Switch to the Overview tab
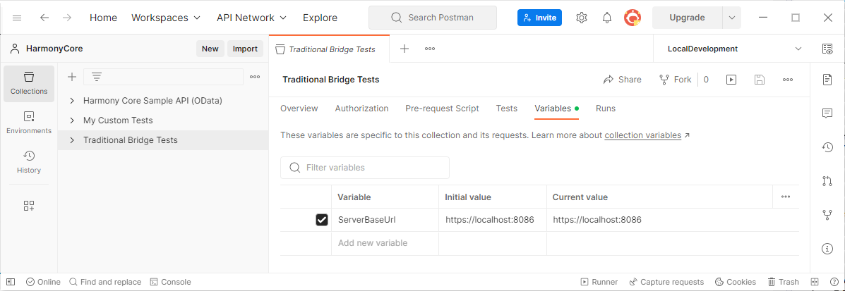This screenshot has height=291, width=845. tap(299, 109)
